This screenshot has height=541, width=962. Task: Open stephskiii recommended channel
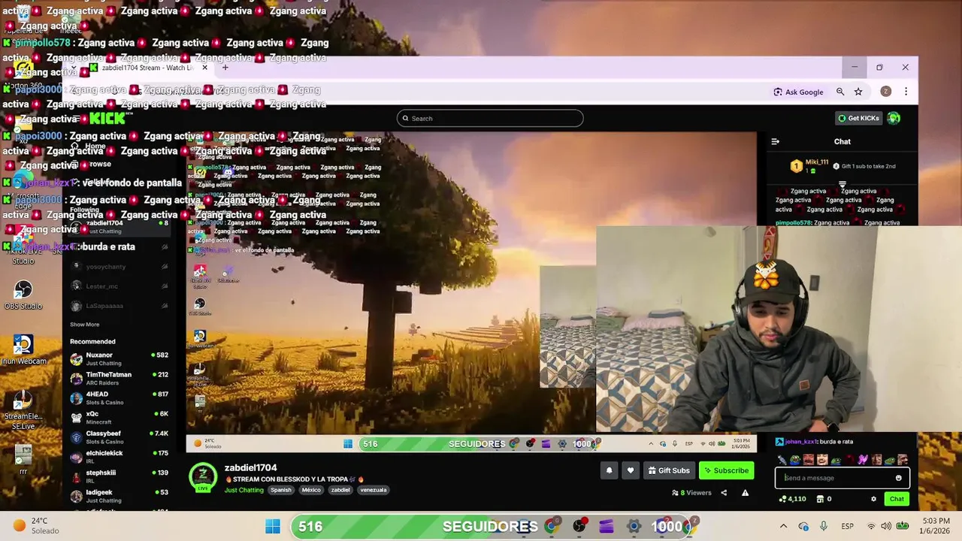(x=119, y=476)
